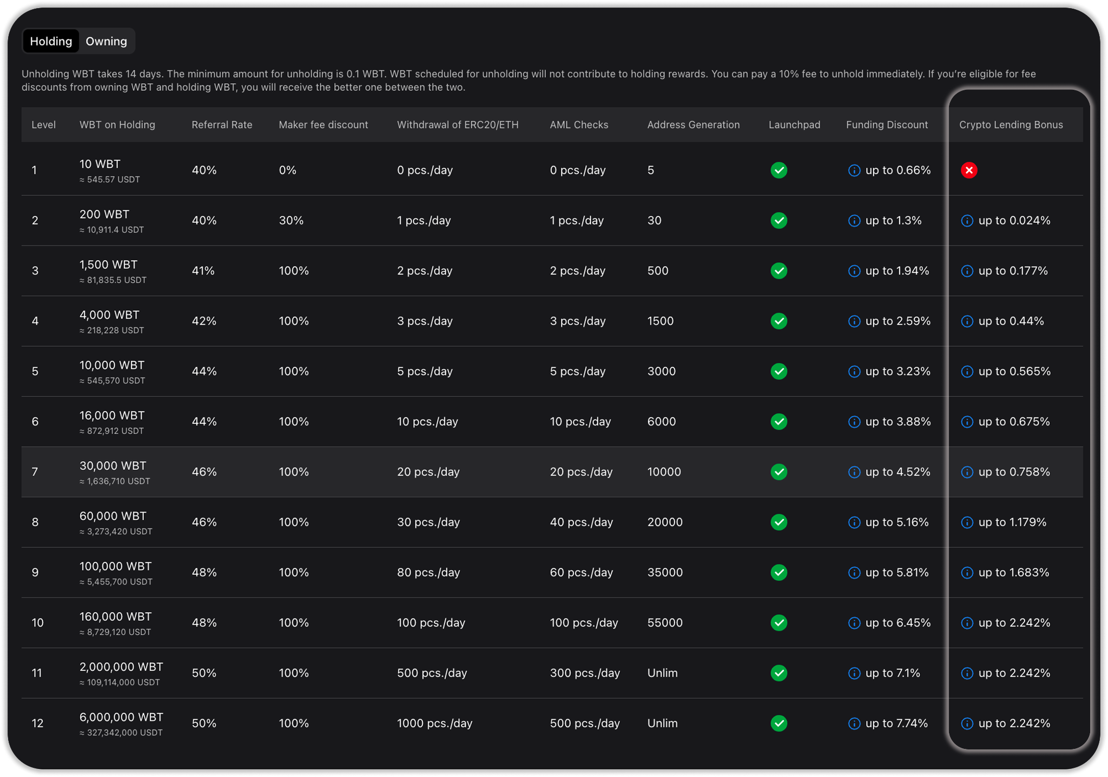Click red cross icon in level 1 row
The height and width of the screenshot is (777, 1108).
pos(968,170)
